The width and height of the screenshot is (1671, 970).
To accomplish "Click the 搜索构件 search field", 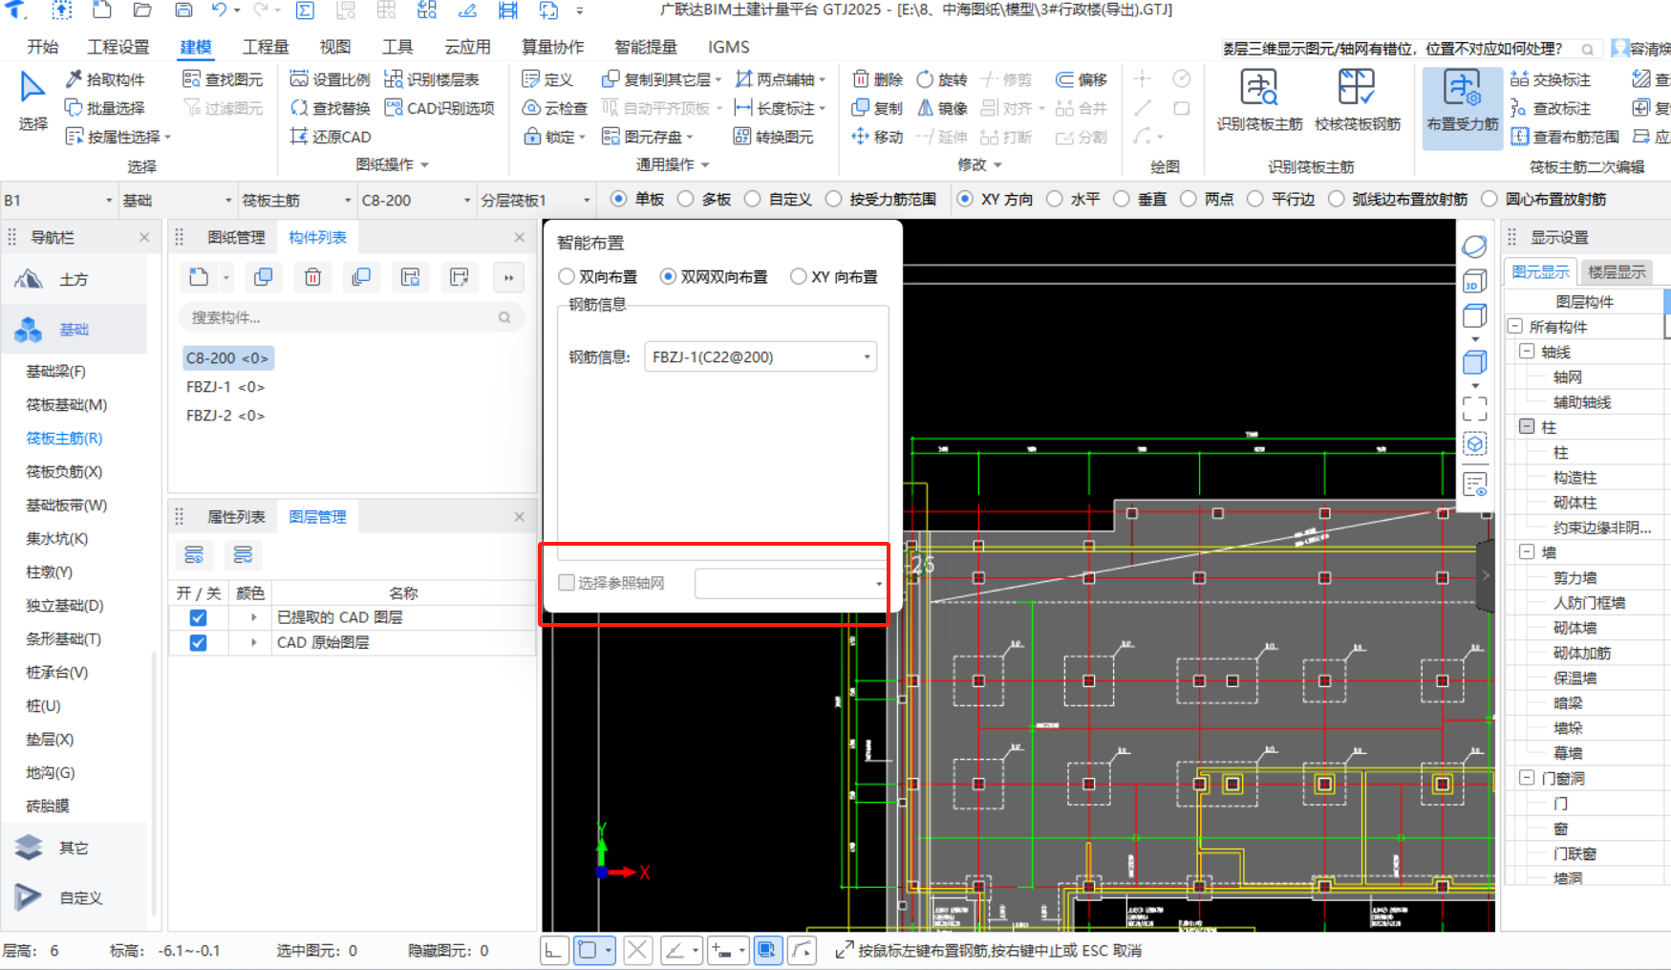I will (351, 317).
